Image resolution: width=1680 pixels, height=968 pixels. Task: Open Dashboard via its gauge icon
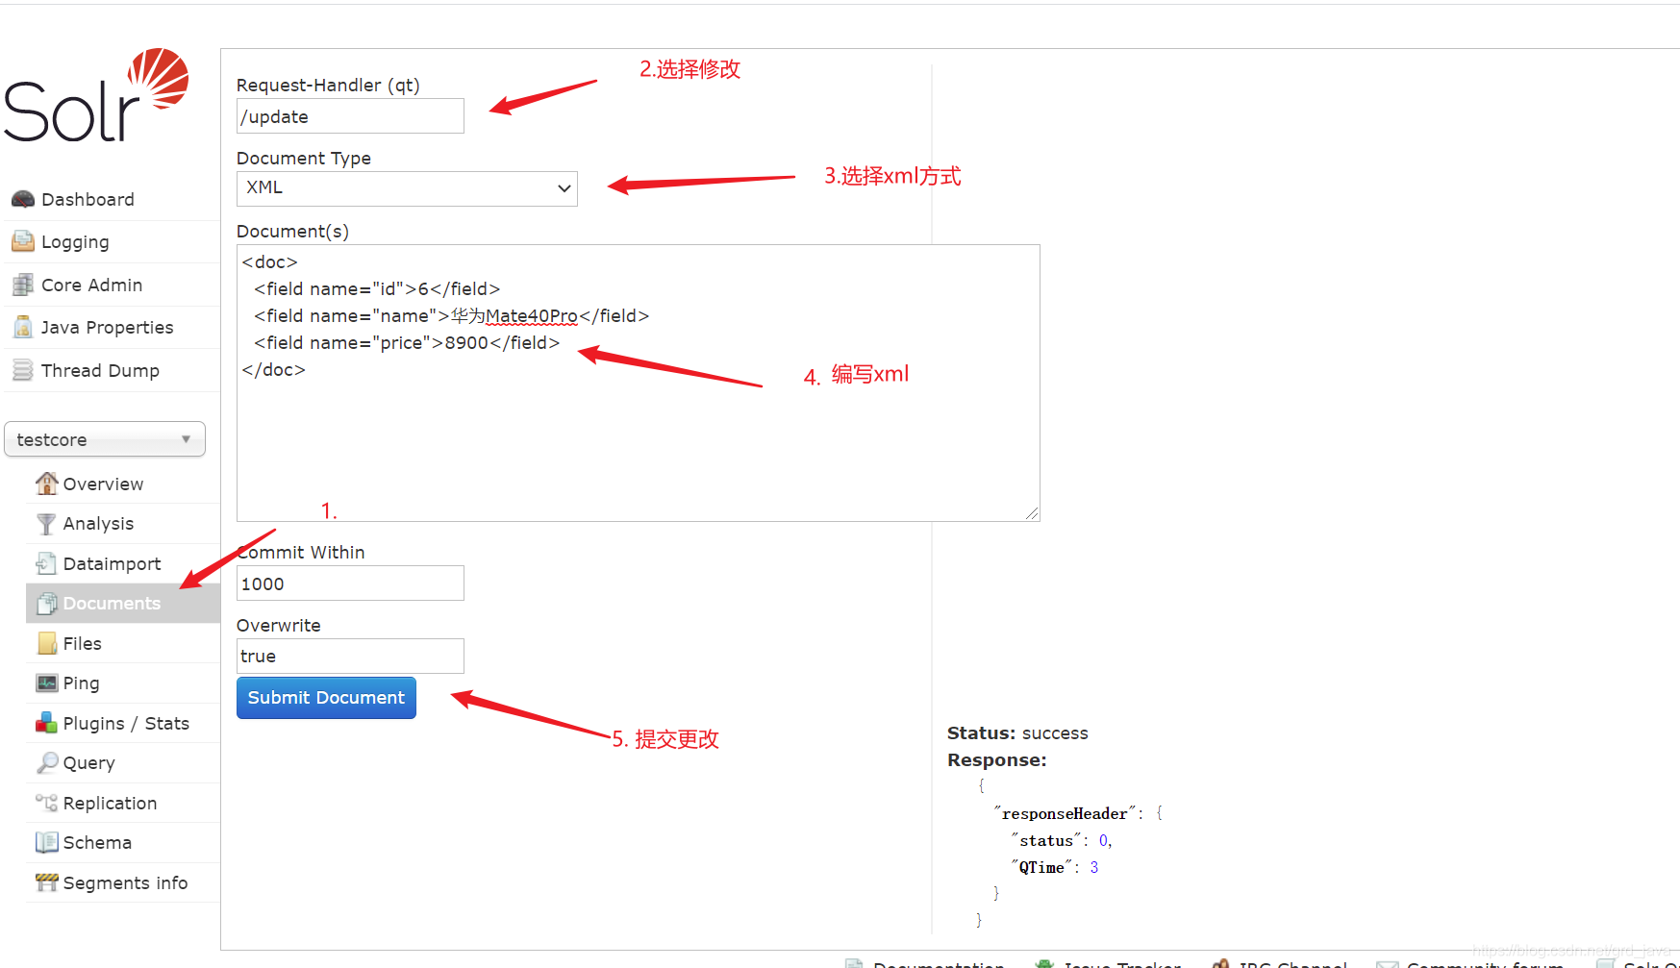[23, 199]
